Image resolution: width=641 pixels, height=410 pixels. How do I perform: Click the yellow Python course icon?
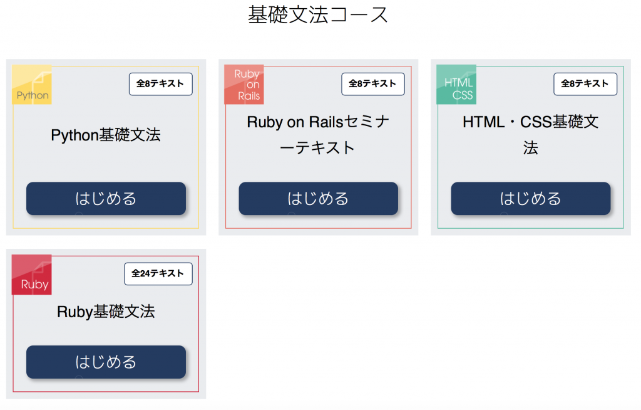tap(32, 85)
